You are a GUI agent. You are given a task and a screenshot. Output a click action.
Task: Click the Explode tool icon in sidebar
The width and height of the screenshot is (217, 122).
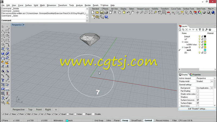click(x=7, y=63)
